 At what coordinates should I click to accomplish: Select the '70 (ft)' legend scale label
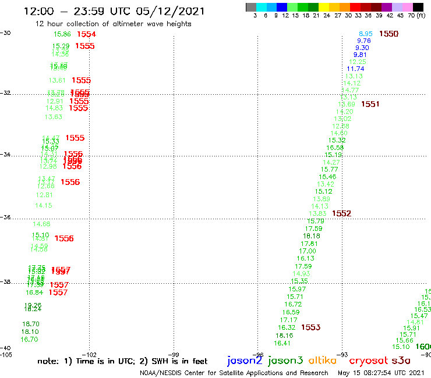(416, 16)
